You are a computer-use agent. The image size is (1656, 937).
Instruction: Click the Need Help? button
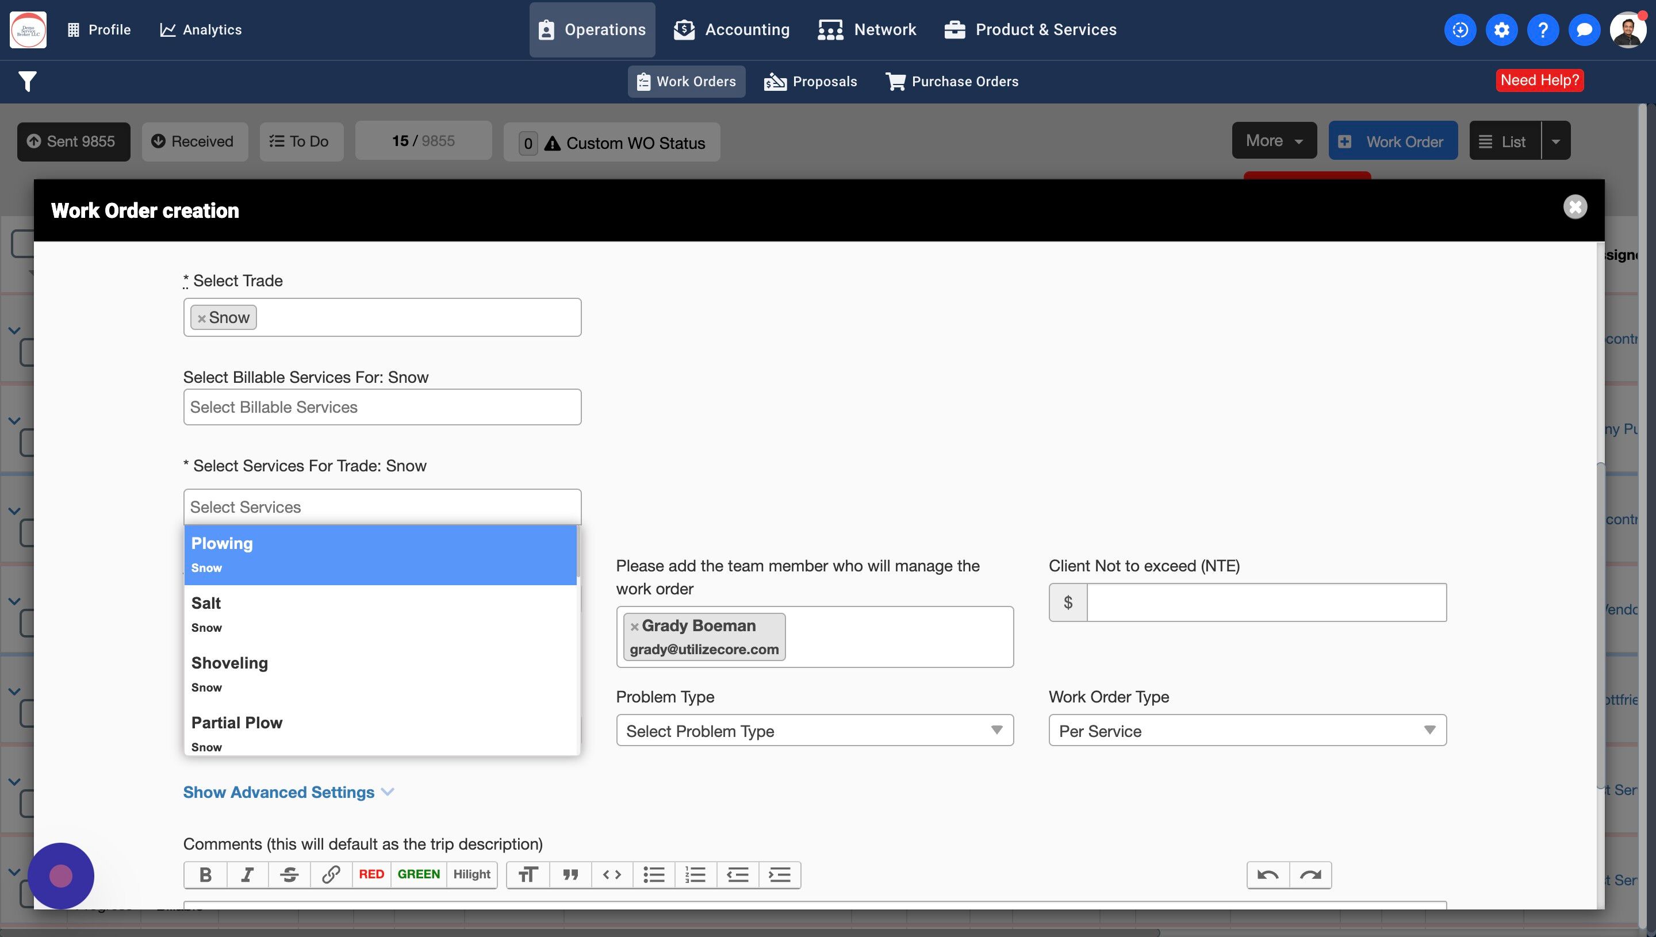[x=1539, y=80]
